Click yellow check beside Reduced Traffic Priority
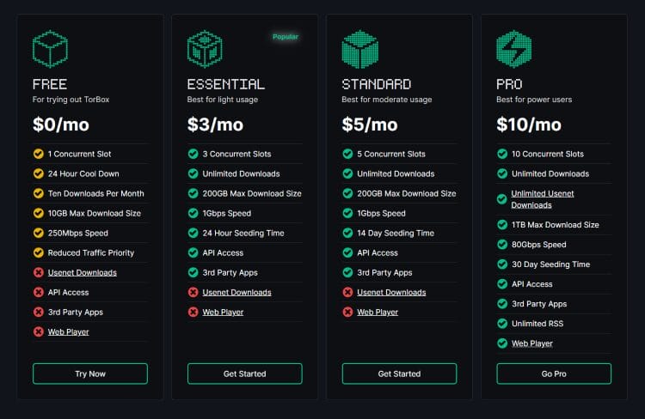This screenshot has width=645, height=419. click(38, 252)
